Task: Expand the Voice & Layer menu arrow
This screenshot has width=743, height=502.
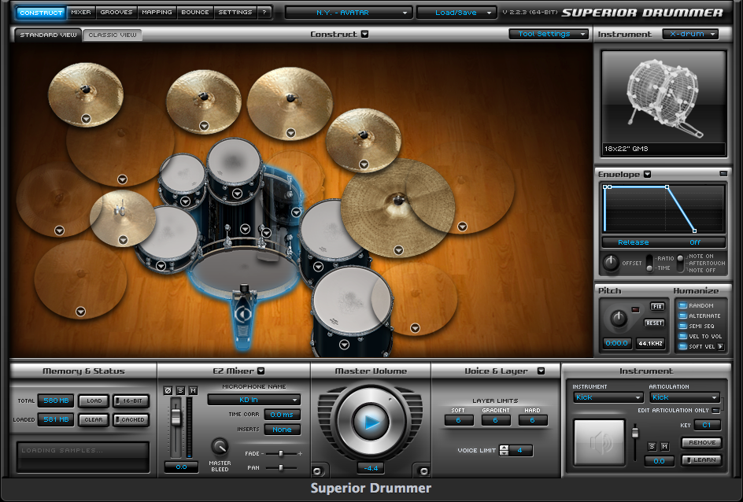Action: point(541,371)
